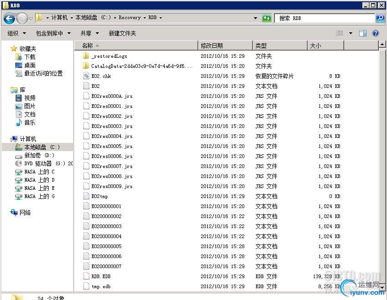Select the E02tmp file icon
This screenshot has width=387, height=300.
coord(86,196)
